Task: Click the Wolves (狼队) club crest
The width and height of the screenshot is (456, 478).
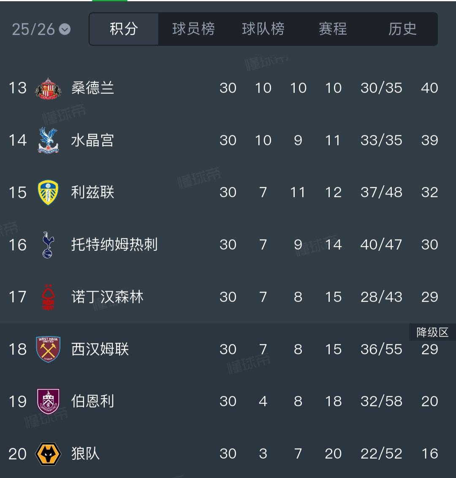Action: (48, 454)
